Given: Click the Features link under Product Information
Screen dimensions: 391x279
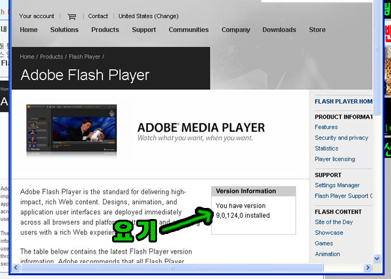Looking at the screenshot, I should [326, 127].
